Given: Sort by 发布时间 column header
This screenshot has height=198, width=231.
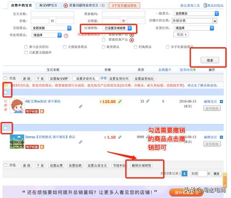Looking at the screenshot, I should click(188, 70).
